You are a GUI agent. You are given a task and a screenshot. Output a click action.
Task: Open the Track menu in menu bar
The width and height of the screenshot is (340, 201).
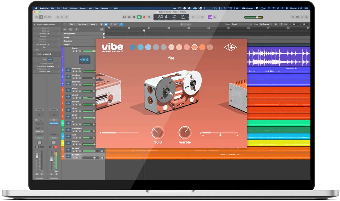[x=65, y=8]
